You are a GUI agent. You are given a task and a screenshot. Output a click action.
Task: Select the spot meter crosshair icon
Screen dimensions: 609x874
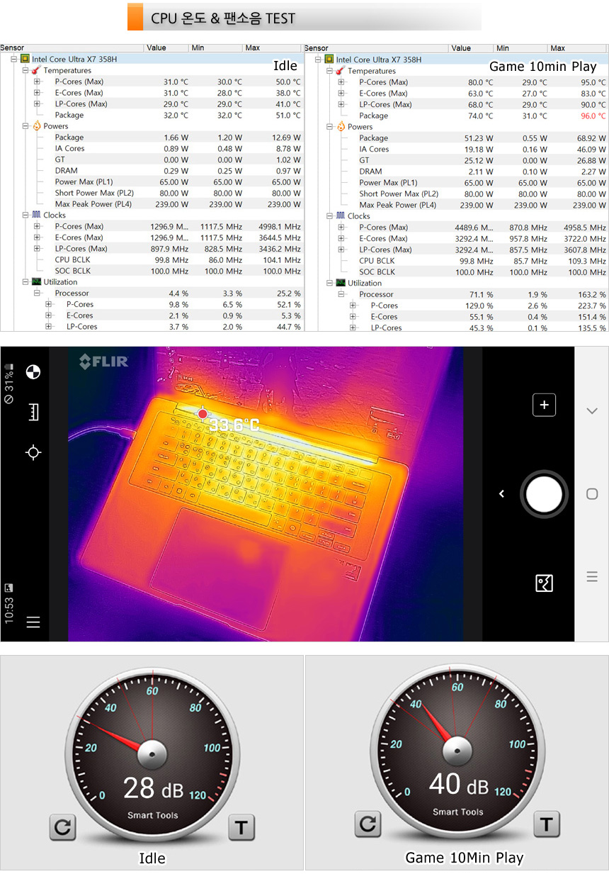pos(33,452)
